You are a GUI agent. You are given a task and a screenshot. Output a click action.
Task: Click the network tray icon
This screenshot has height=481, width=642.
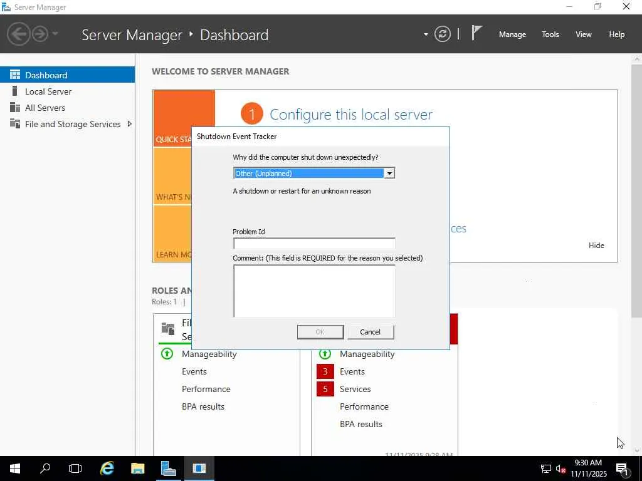coord(546,468)
